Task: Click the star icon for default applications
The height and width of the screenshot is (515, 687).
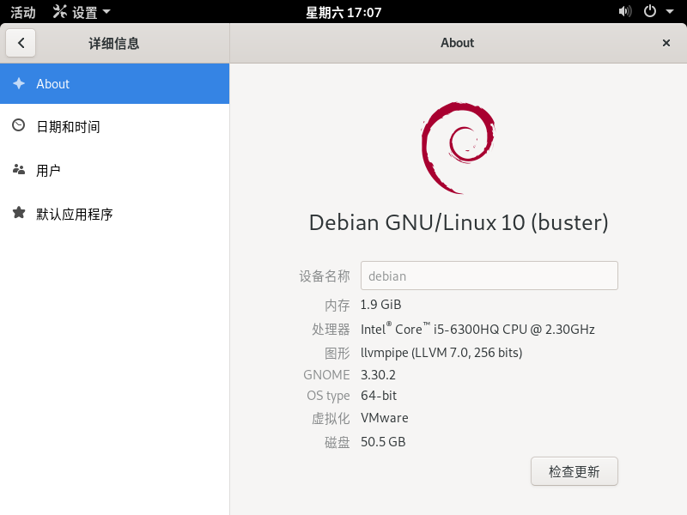Action: click(x=19, y=212)
